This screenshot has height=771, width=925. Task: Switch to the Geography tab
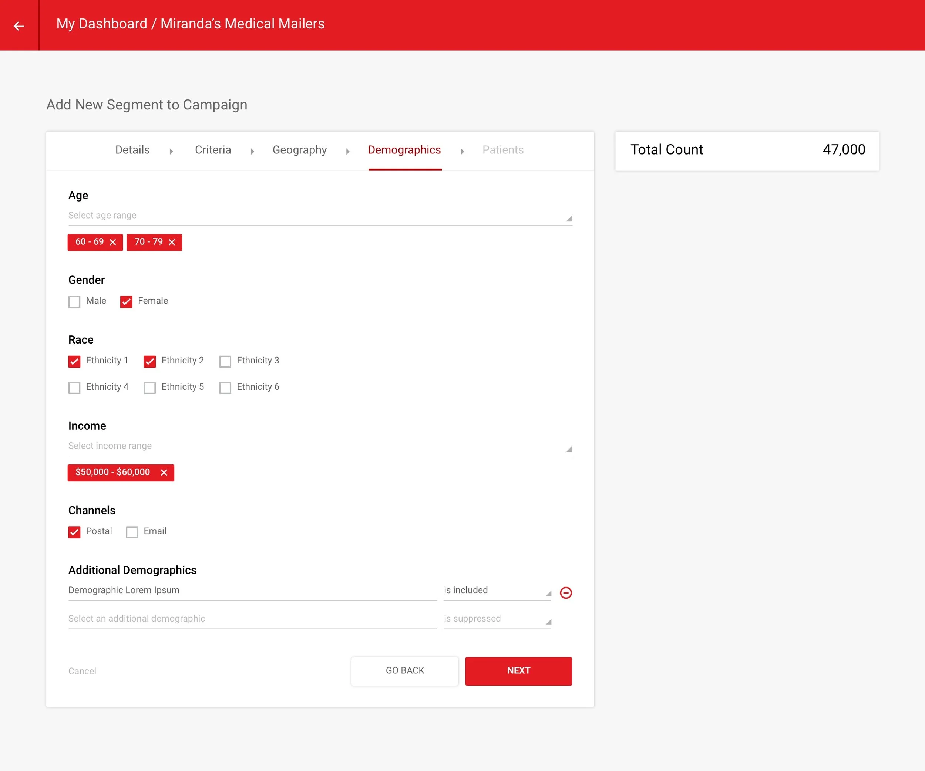click(x=300, y=150)
